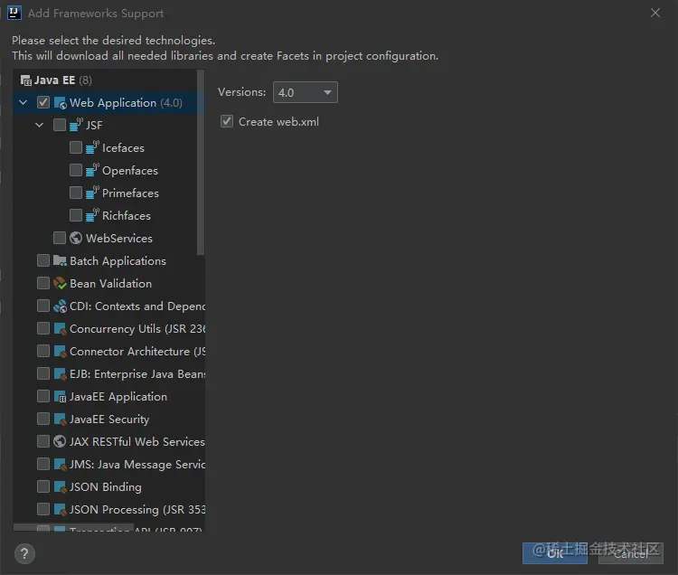Click the Primefaces icon
The image size is (678, 575).
pyautogui.click(x=92, y=193)
